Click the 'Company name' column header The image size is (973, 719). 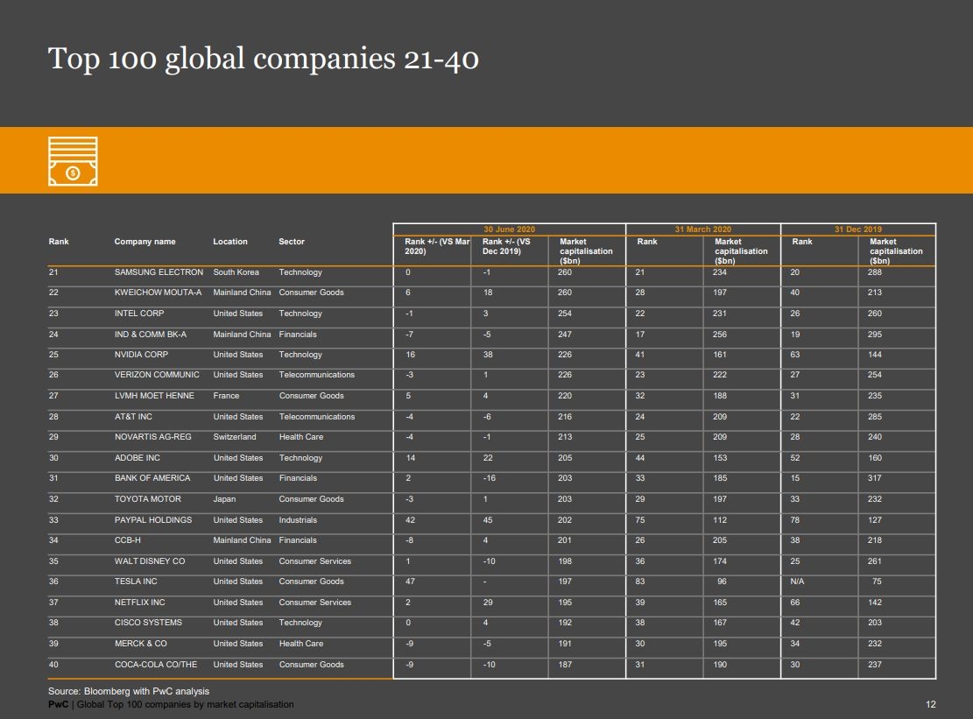(145, 242)
